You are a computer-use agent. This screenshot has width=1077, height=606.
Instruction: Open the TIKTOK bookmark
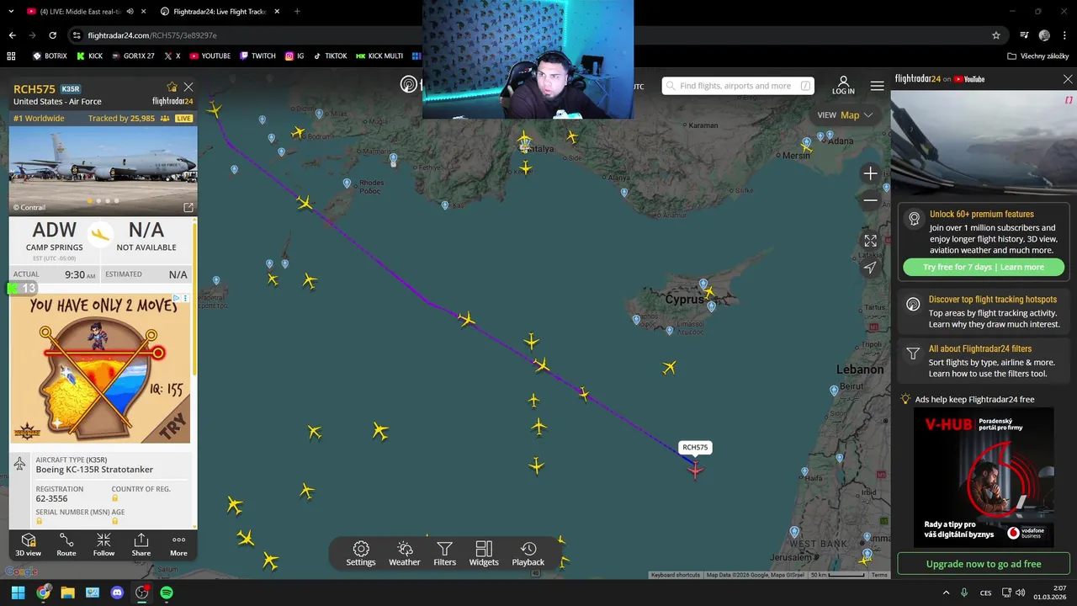pos(330,56)
